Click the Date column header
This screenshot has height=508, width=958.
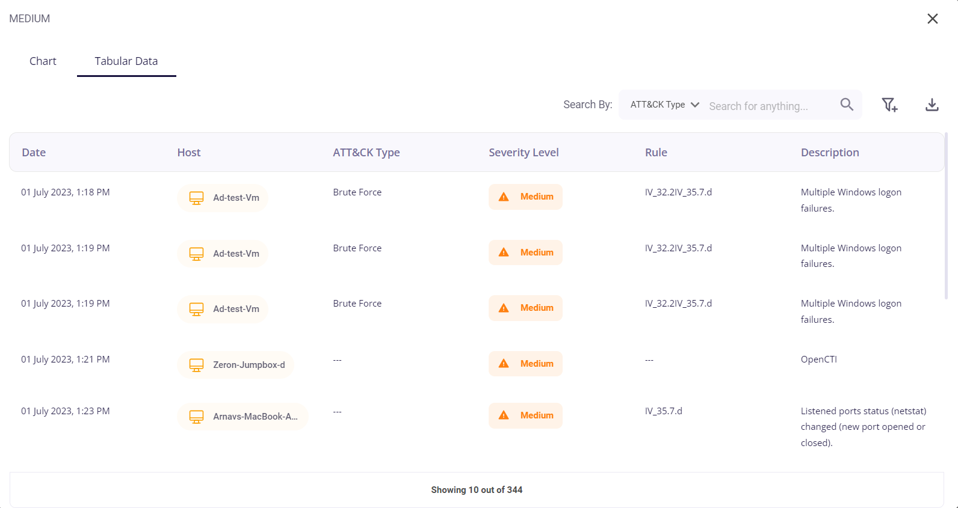click(34, 153)
